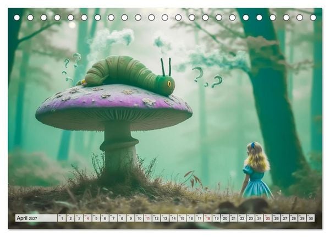The width and height of the screenshot is (330, 237).
Task: Select date cell 3 in calendar strip
Action: (x=79, y=218)
